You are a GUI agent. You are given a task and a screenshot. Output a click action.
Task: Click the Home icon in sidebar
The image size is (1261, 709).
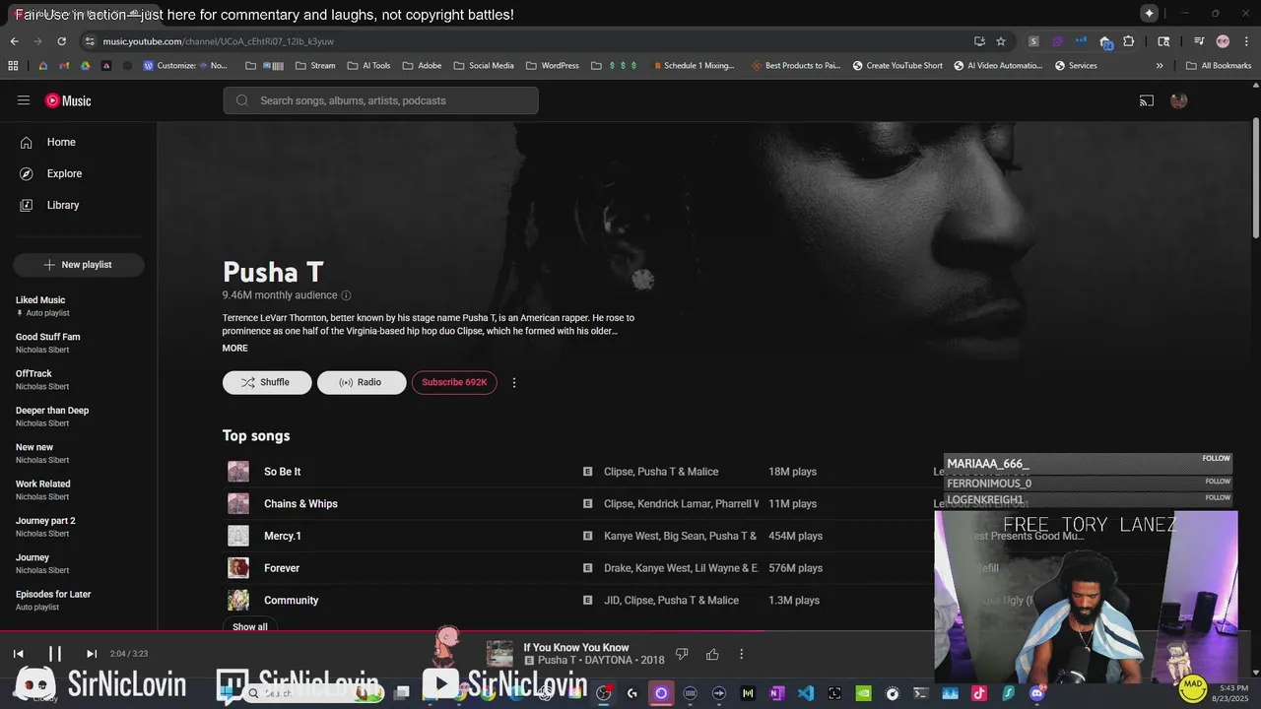click(27, 142)
